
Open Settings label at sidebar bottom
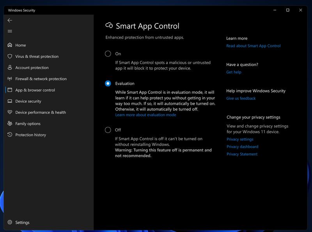click(x=22, y=223)
